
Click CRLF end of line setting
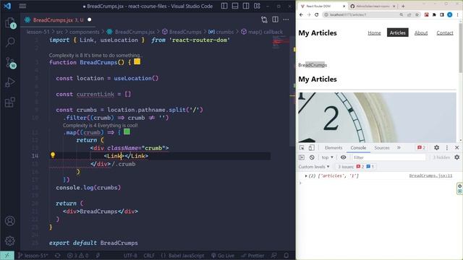(x=149, y=256)
